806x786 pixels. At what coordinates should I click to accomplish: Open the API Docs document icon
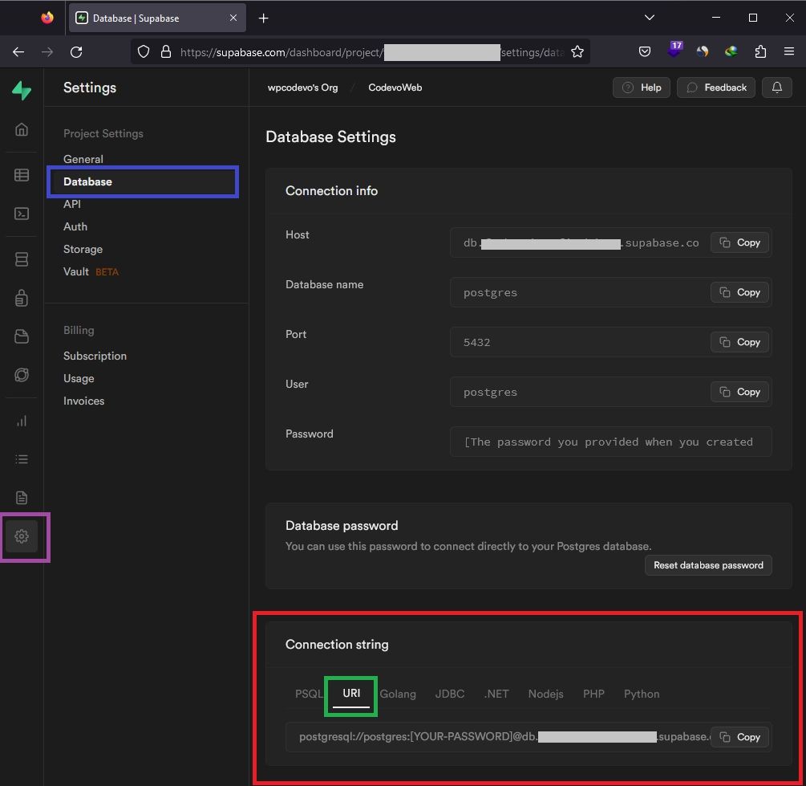click(x=22, y=498)
